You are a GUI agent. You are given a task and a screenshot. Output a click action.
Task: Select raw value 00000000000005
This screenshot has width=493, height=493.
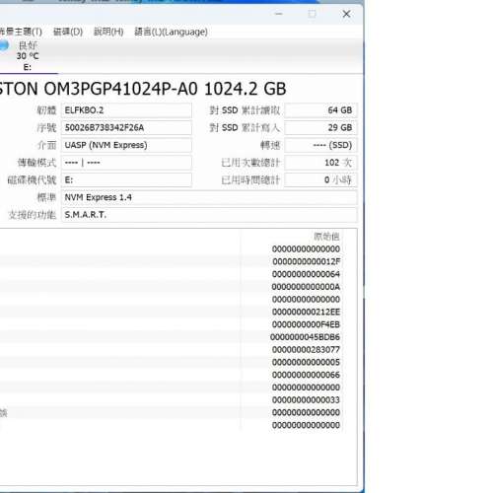coord(306,362)
